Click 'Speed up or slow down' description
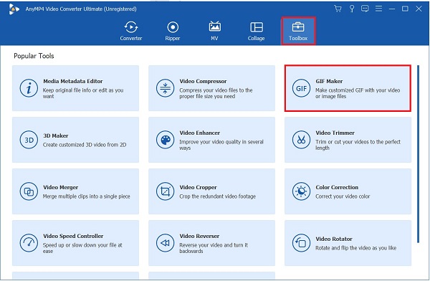Viewport: 430px width, 281px height. [82, 248]
